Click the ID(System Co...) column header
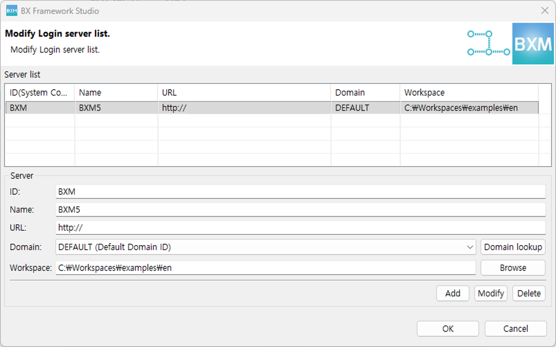This screenshot has height=347, width=556. point(39,93)
